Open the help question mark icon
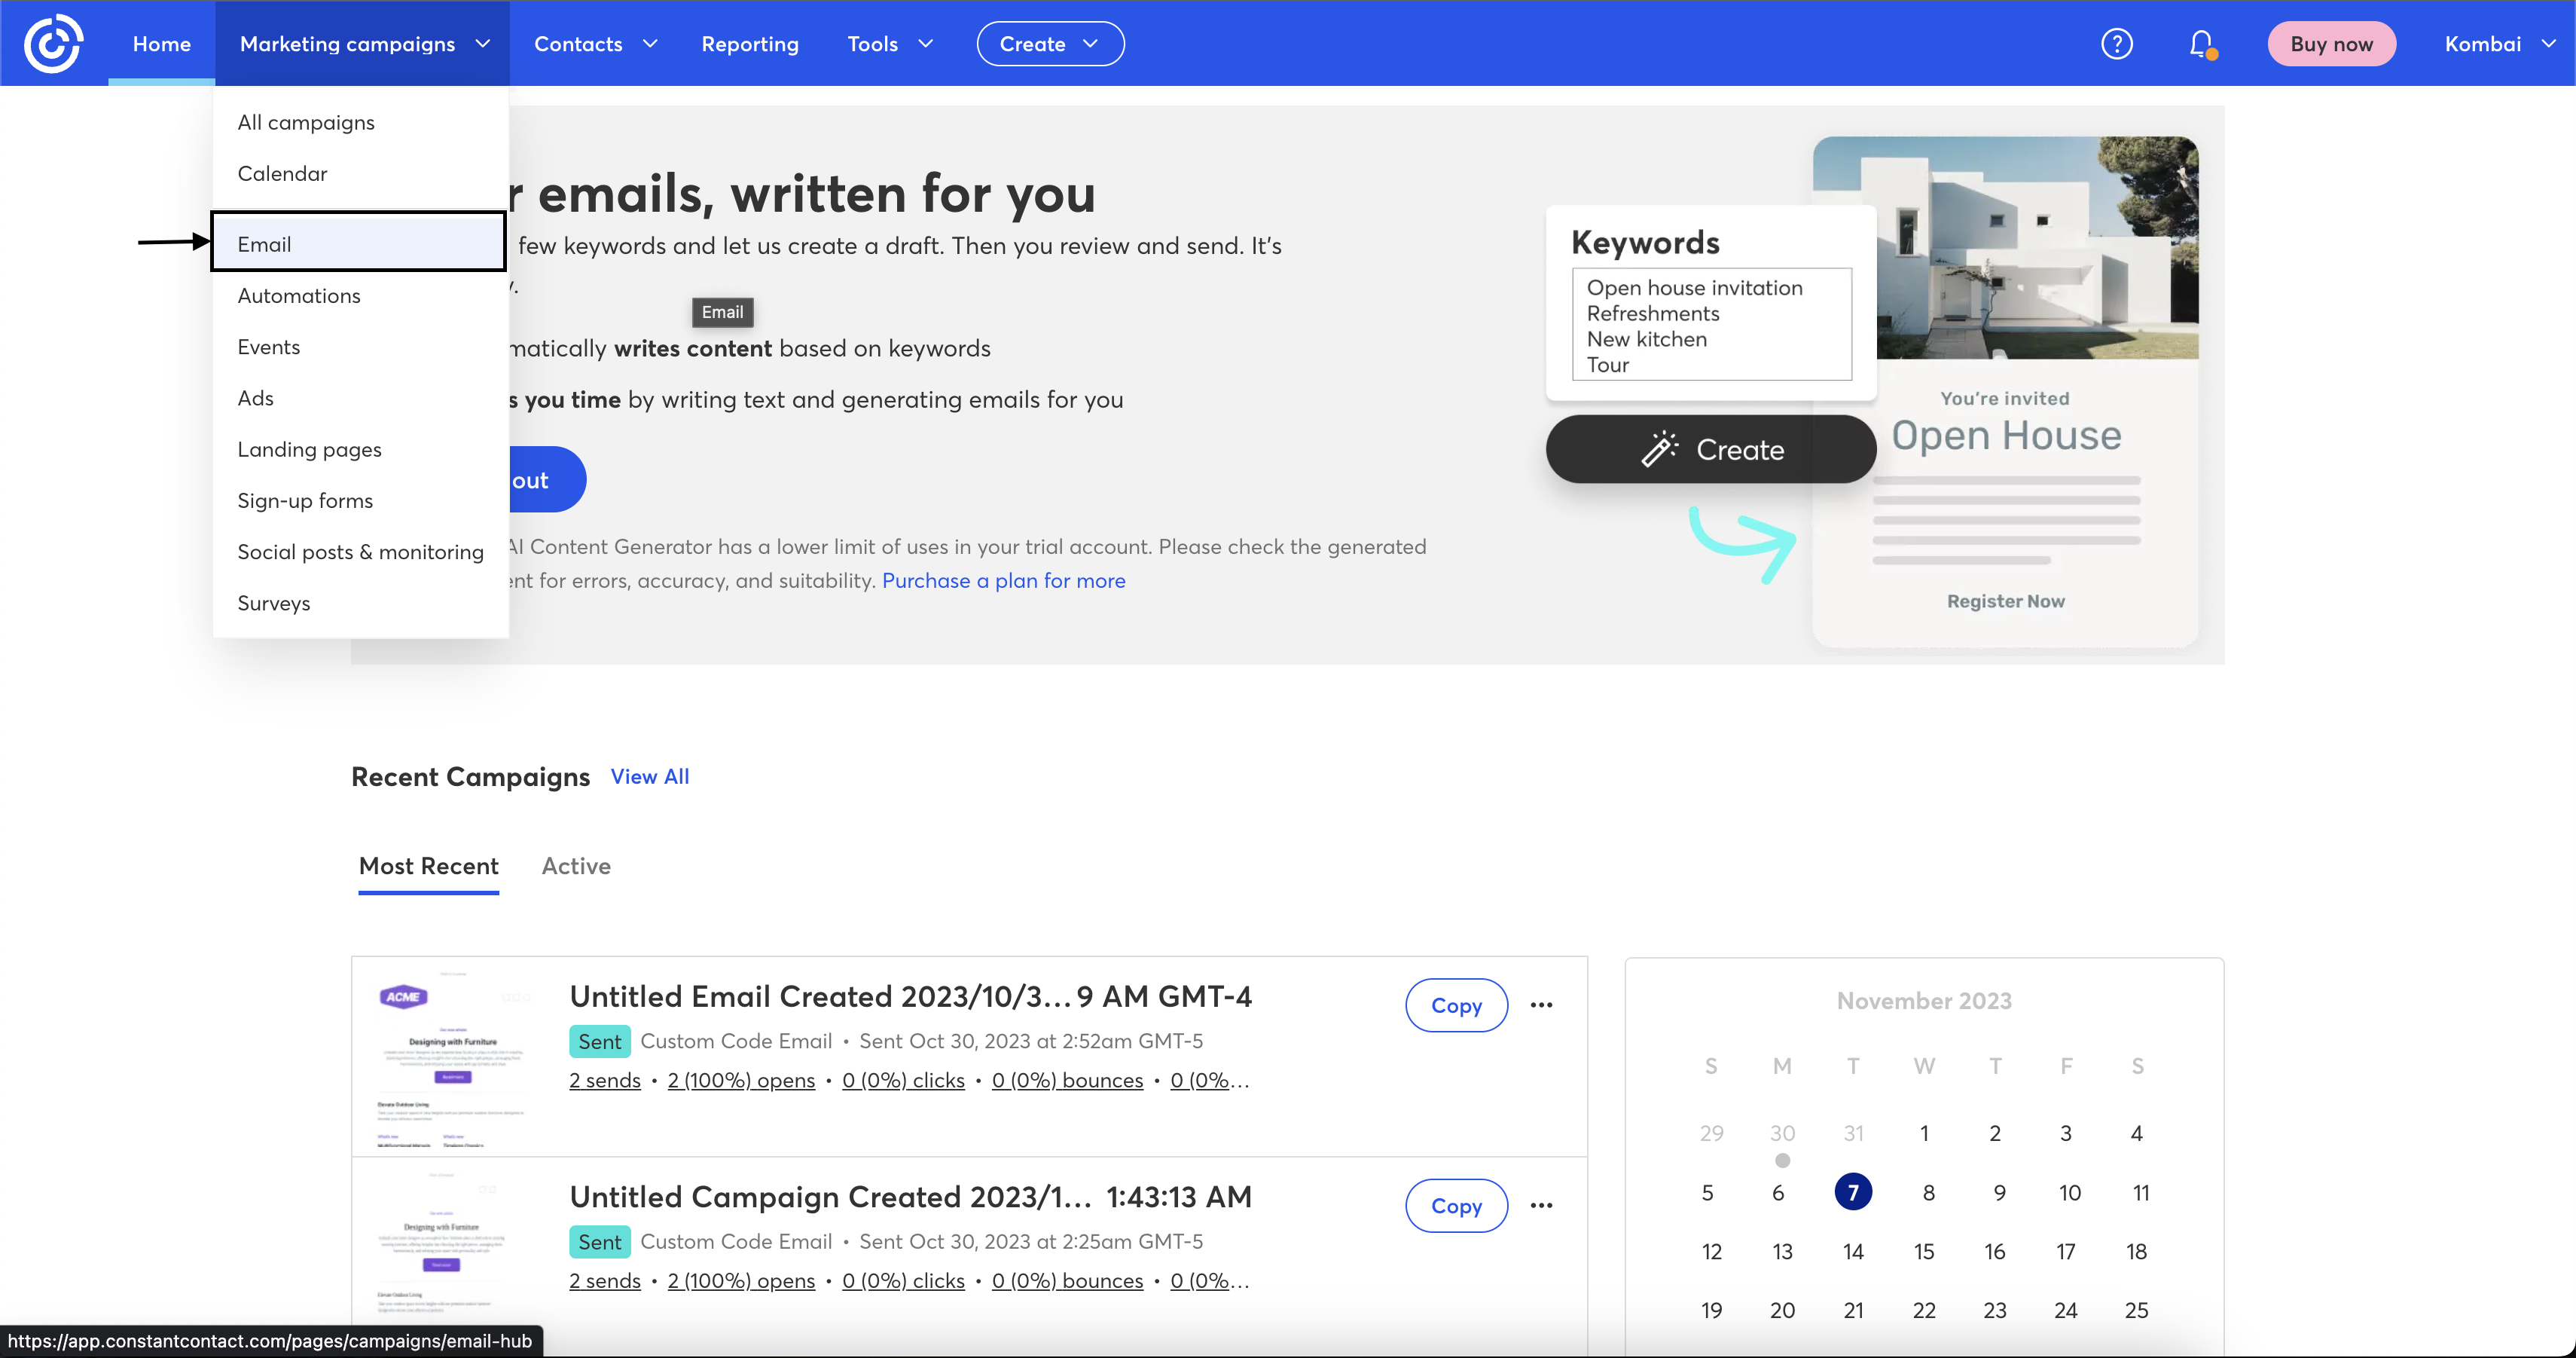The width and height of the screenshot is (2576, 1358). click(2116, 44)
